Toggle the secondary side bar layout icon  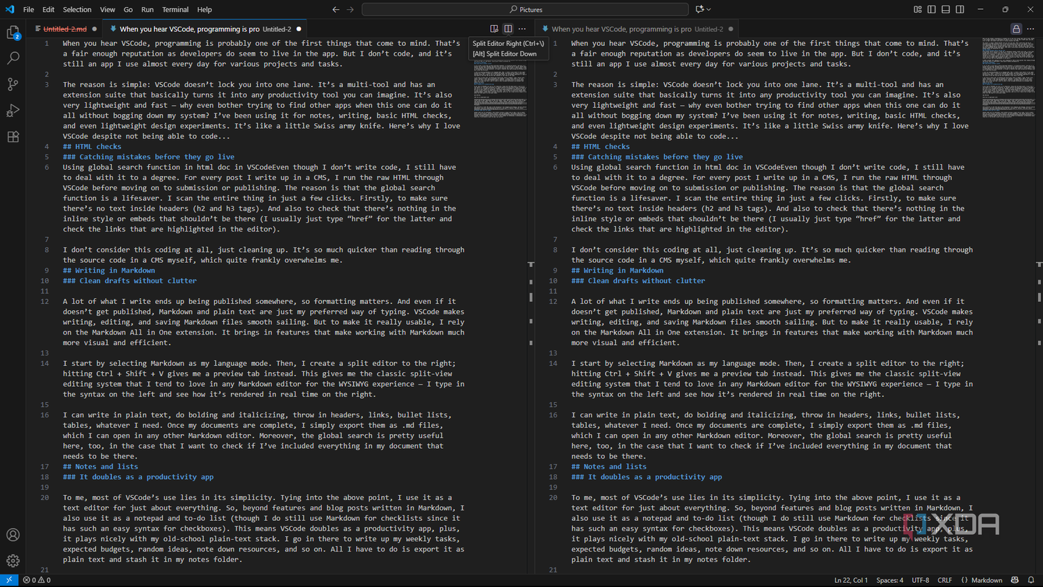pyautogui.click(x=960, y=9)
